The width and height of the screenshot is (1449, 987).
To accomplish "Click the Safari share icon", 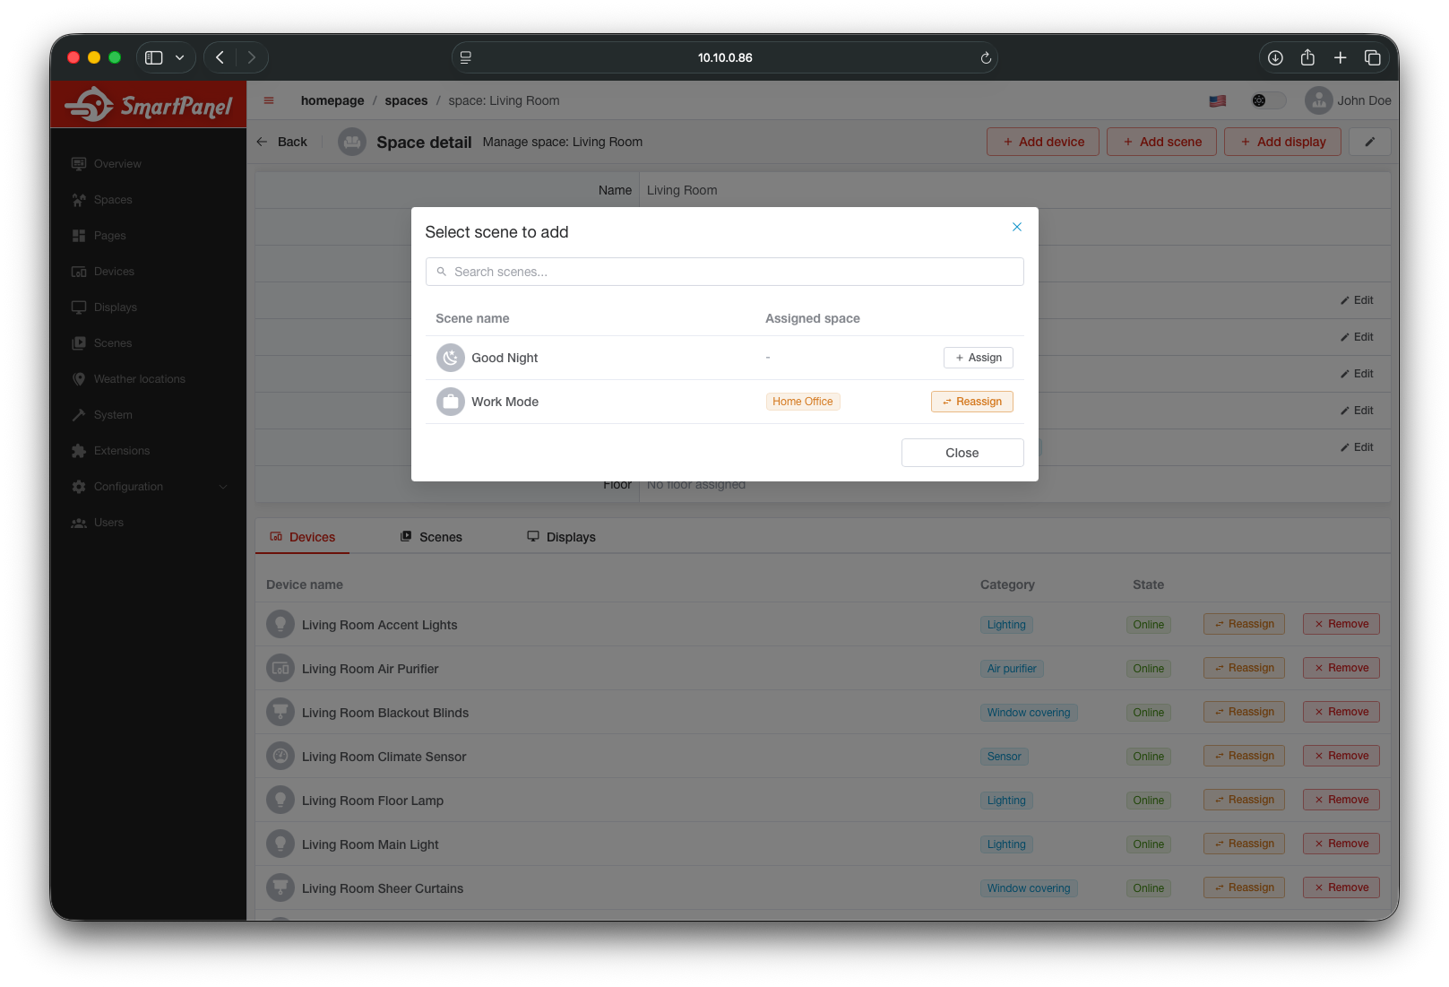I will coord(1307,58).
